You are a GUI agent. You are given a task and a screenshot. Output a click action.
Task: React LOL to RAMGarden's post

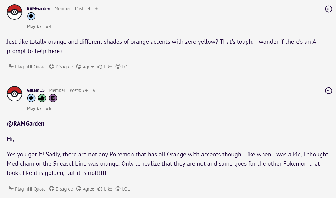(x=123, y=67)
